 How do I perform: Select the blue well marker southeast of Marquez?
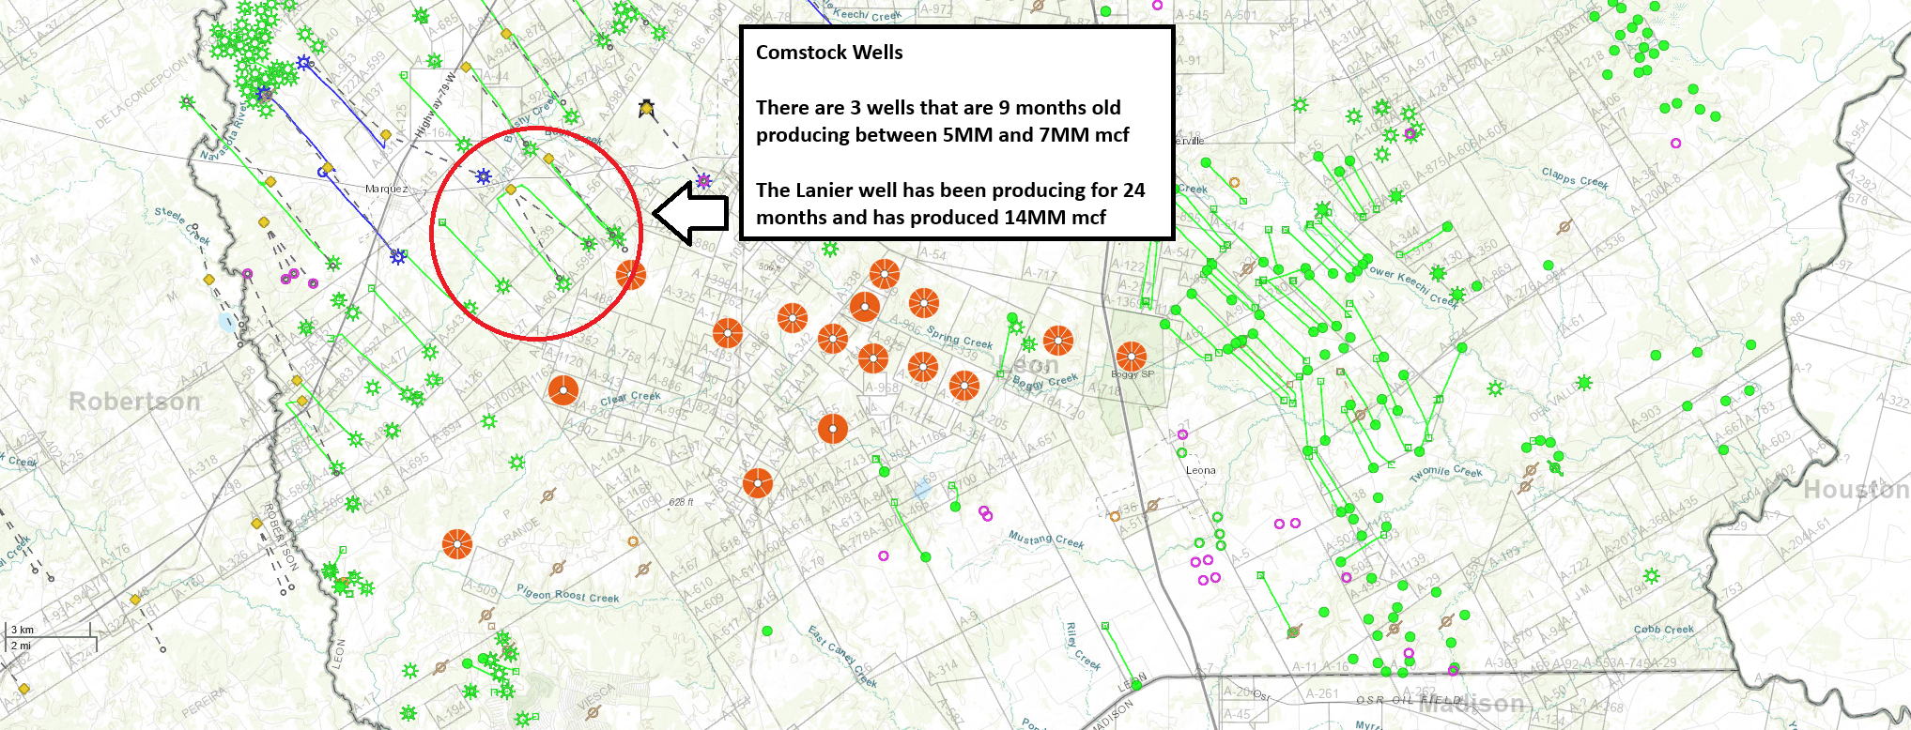tap(398, 256)
